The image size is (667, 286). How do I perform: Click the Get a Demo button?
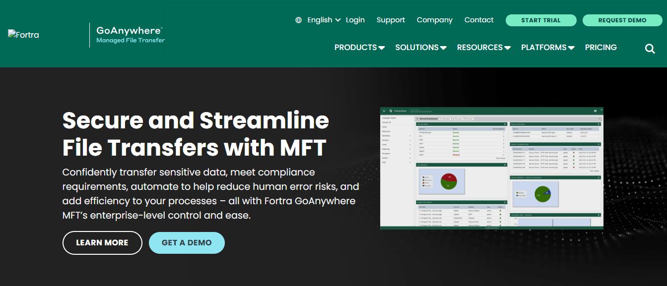(187, 243)
